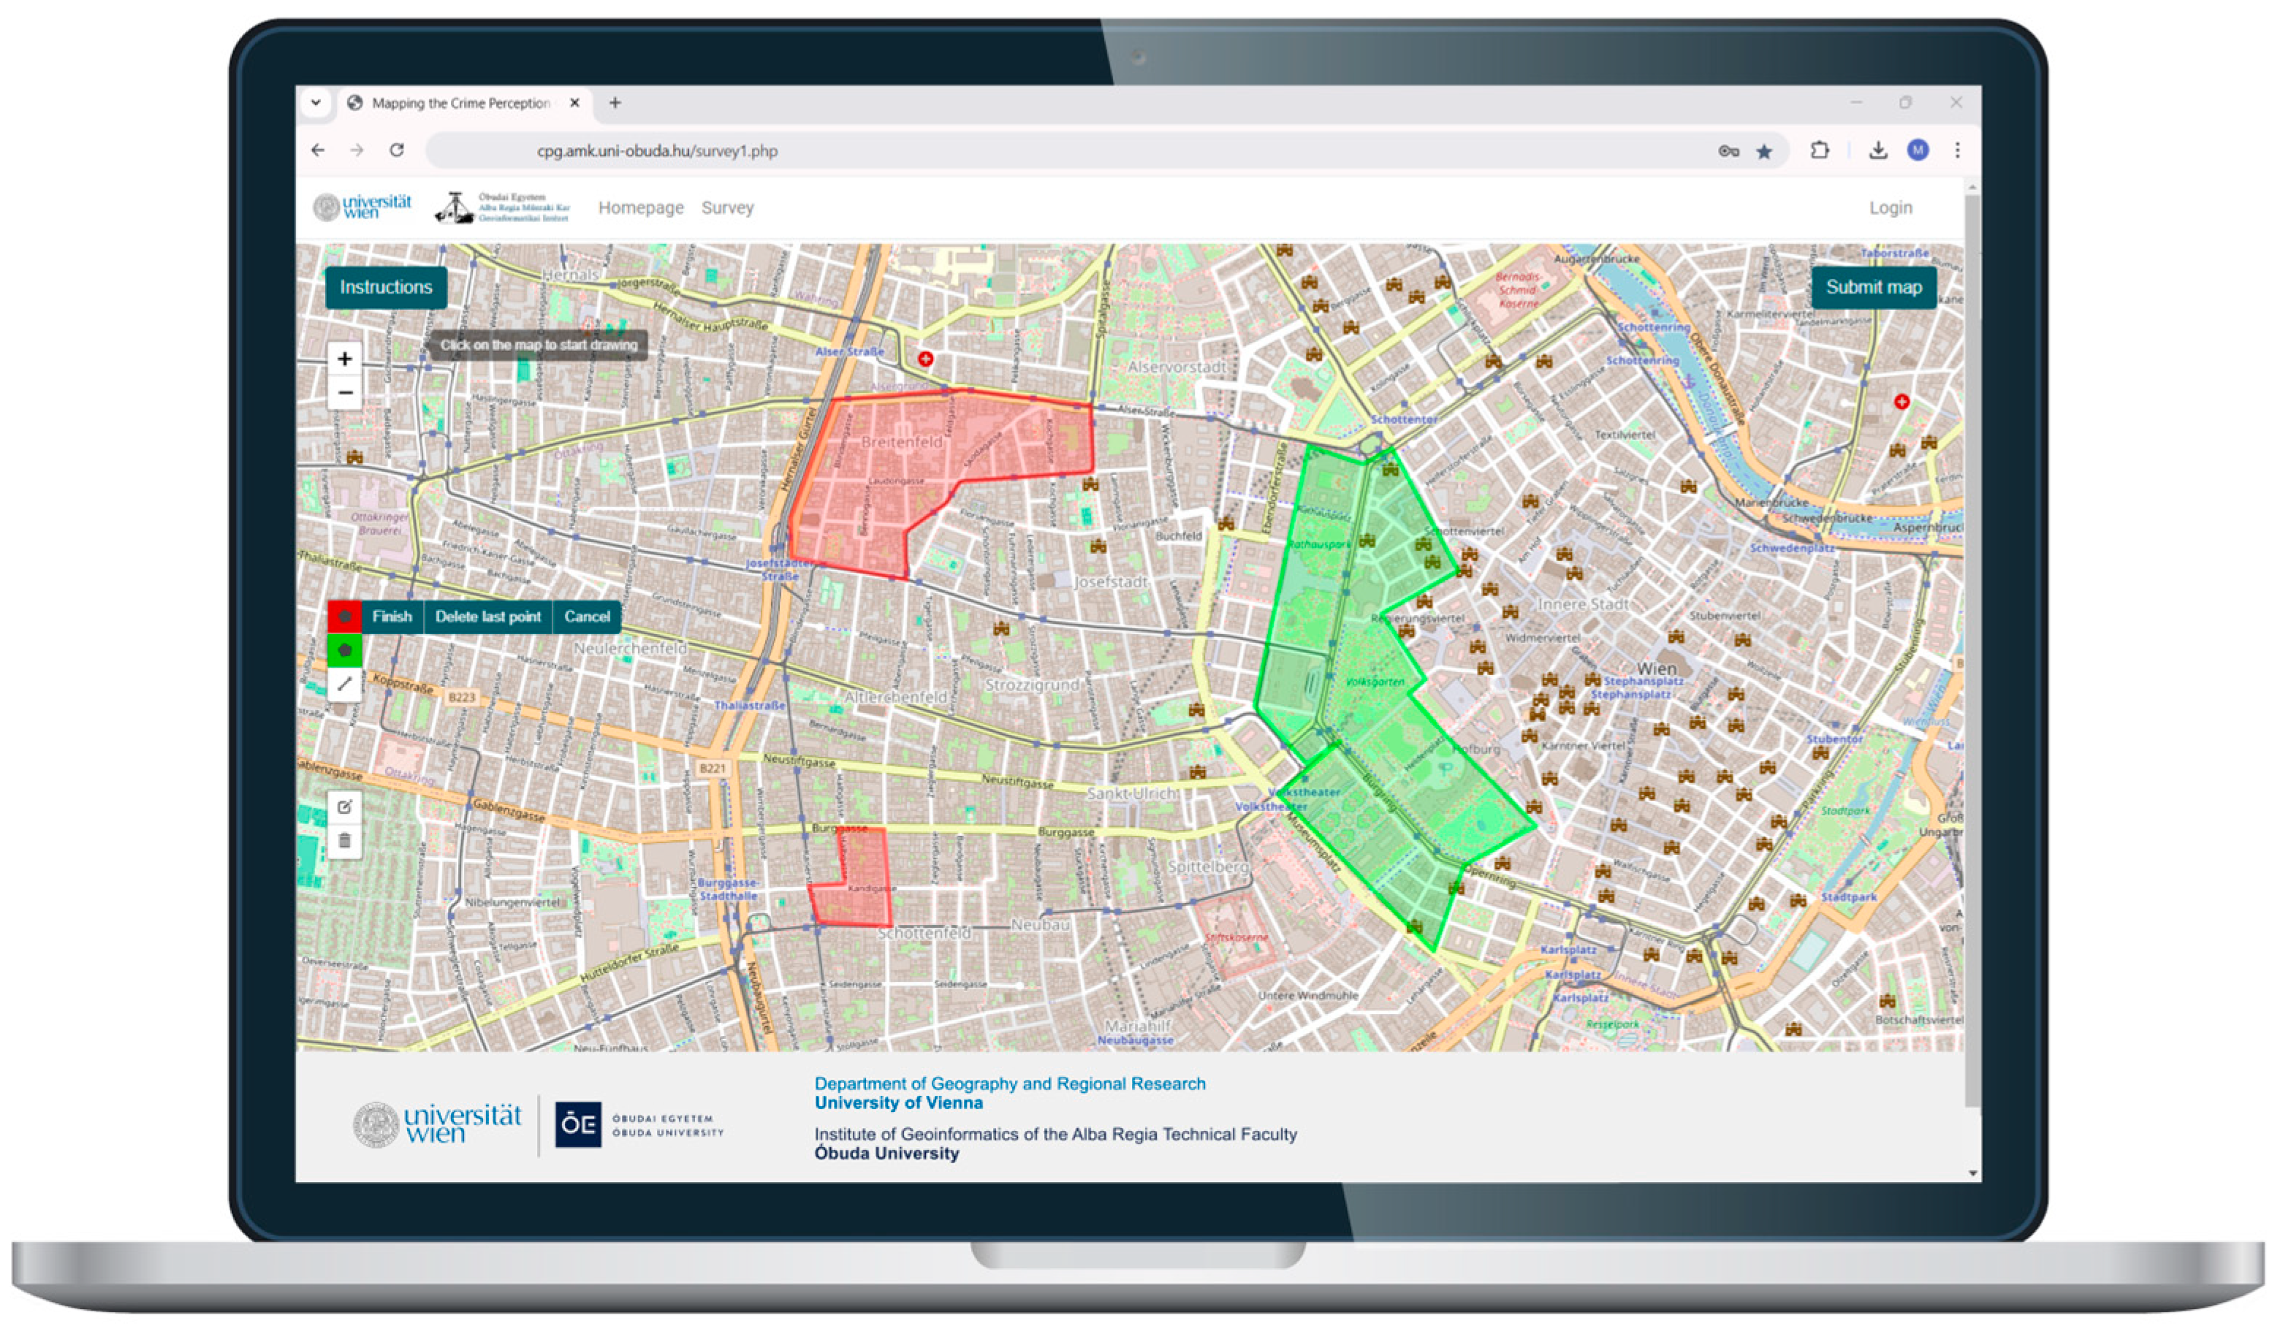Viewport: 2280px width, 1334px height.
Task: Click Finish to complete the polygon
Action: (x=392, y=617)
